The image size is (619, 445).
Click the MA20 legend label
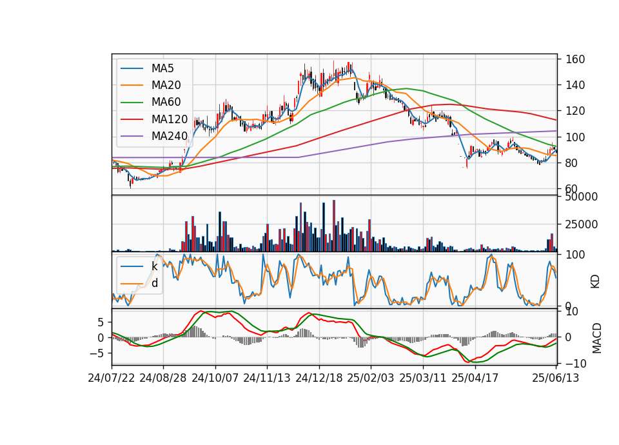click(x=166, y=85)
